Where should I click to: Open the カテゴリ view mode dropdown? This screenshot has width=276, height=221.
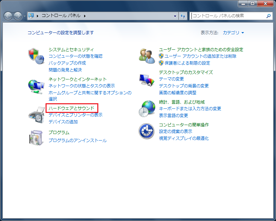click(233, 33)
